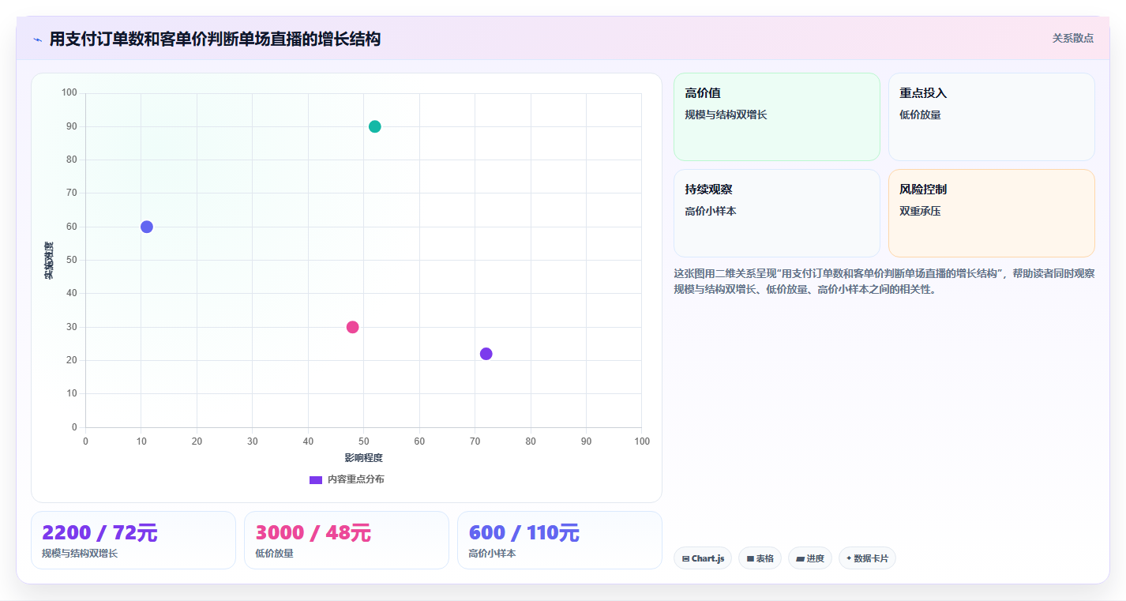Image resolution: width=1126 pixels, height=601 pixels.
Task: Click the description paragraph starting 这张图用二维关系
Action: tap(884, 281)
